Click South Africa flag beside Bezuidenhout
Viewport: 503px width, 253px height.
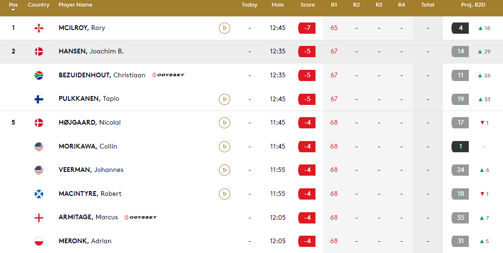(x=39, y=75)
